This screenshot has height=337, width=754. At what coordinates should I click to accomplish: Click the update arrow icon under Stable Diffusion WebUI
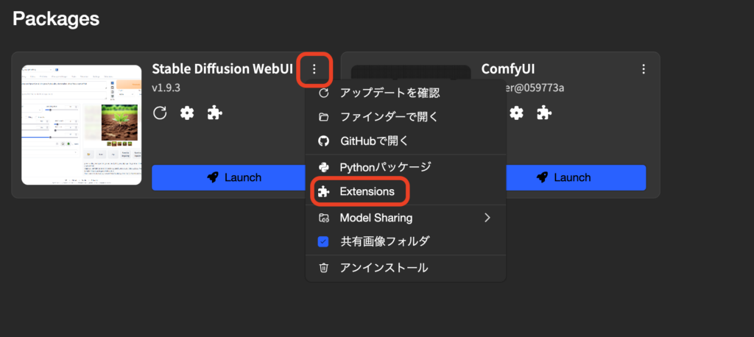pos(160,113)
